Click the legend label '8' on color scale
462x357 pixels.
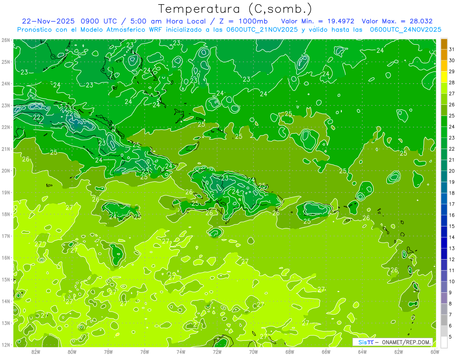[x=450, y=303]
